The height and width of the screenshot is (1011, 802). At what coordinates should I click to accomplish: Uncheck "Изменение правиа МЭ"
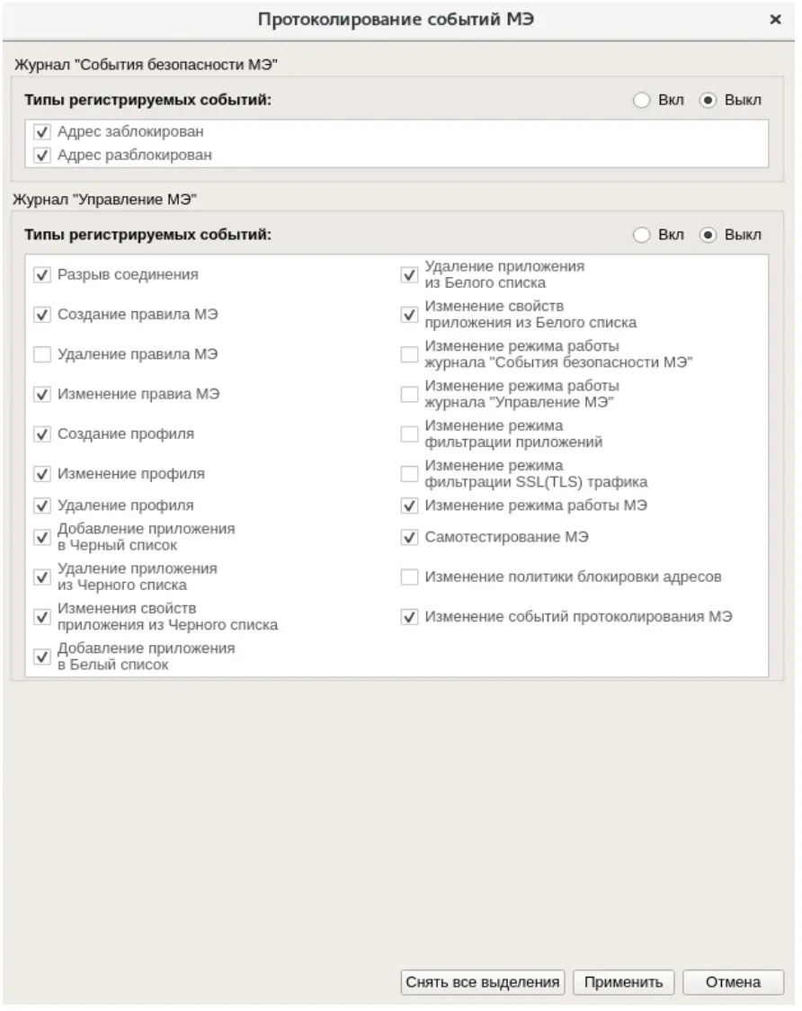pyautogui.click(x=41, y=394)
